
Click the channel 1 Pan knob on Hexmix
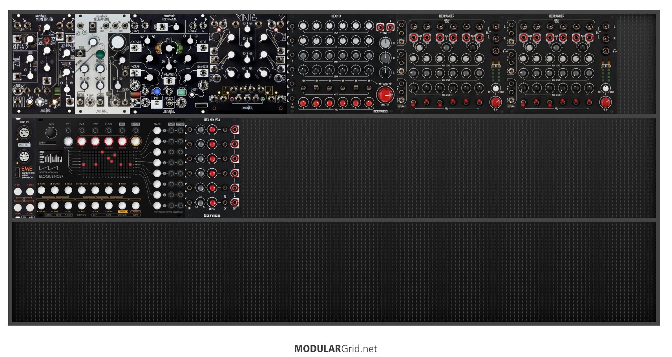tap(303, 26)
